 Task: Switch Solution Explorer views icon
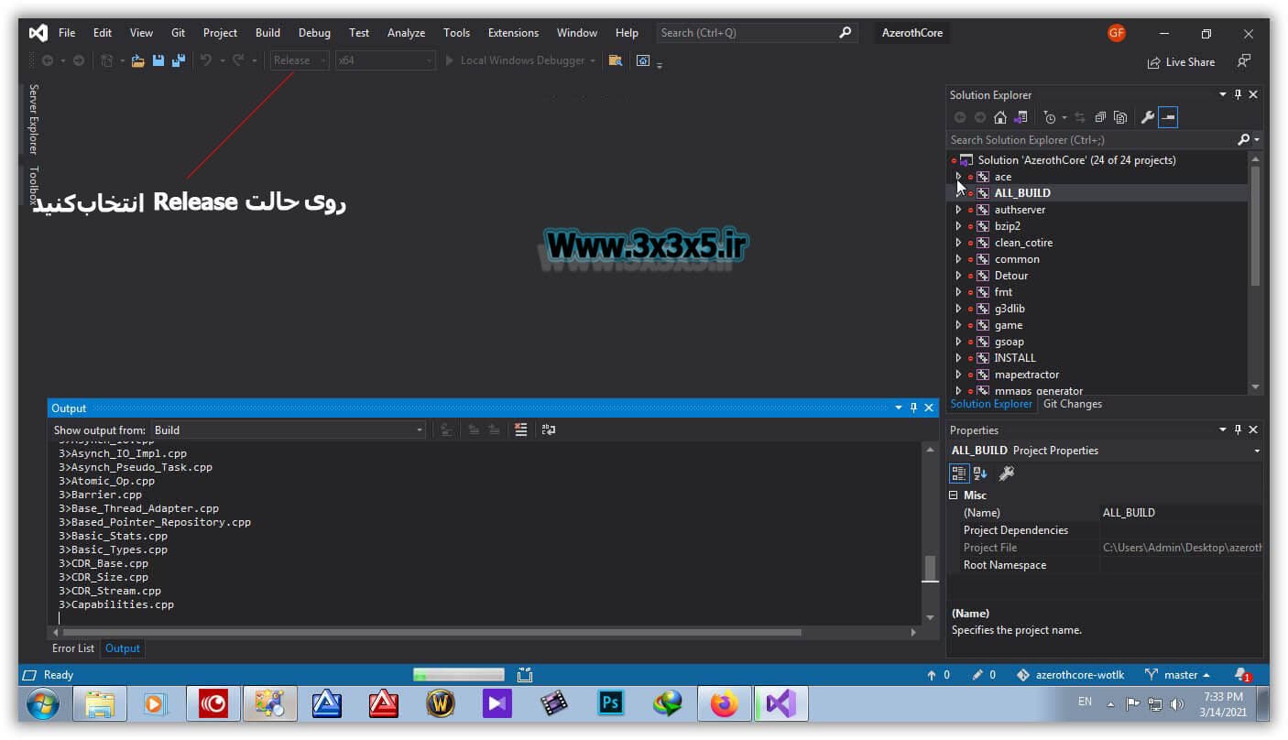1021,117
